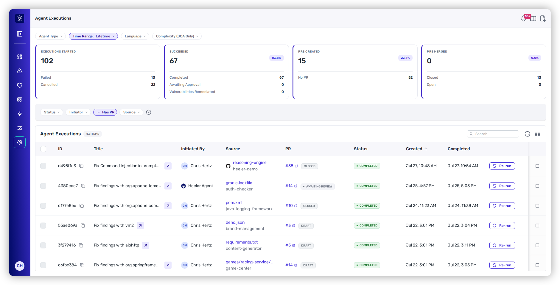Screen dimensions: 560x285
Task: Open the settings gear icon in sidebar
Action: point(20,142)
